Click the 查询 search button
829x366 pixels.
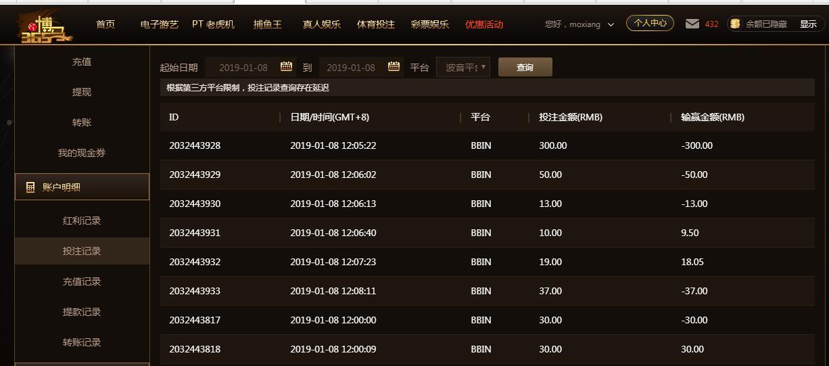(525, 67)
